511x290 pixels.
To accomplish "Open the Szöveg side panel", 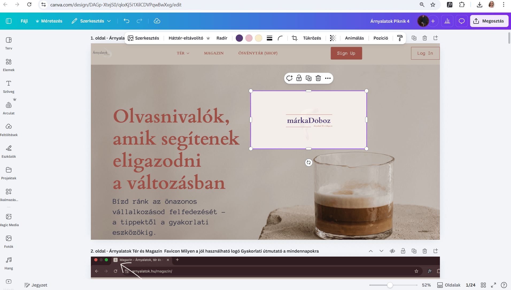I will click(x=9, y=87).
